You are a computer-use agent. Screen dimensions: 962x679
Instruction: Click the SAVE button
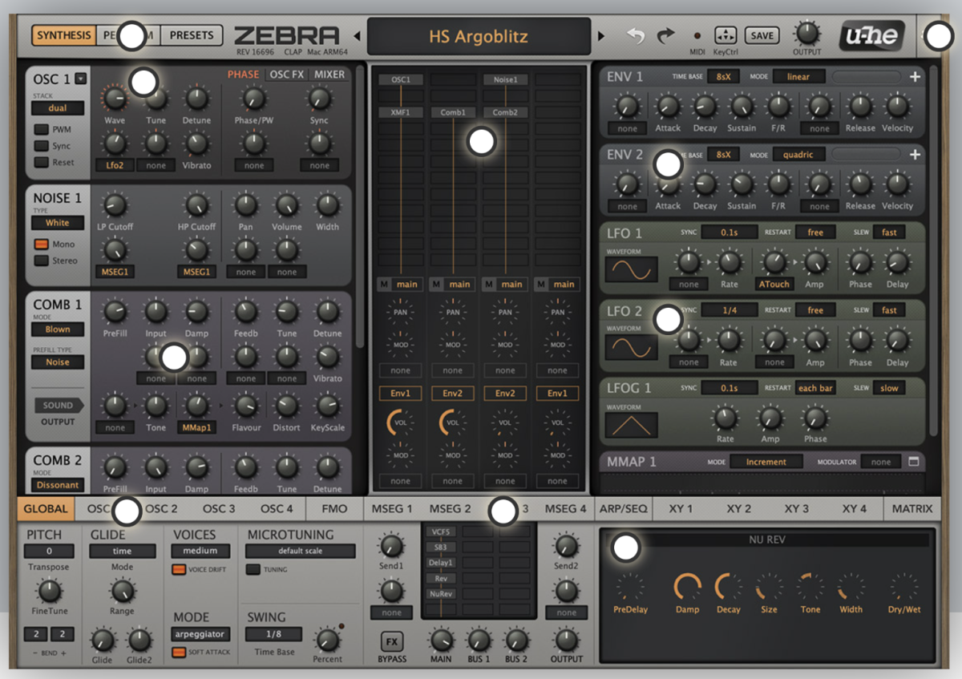(762, 35)
